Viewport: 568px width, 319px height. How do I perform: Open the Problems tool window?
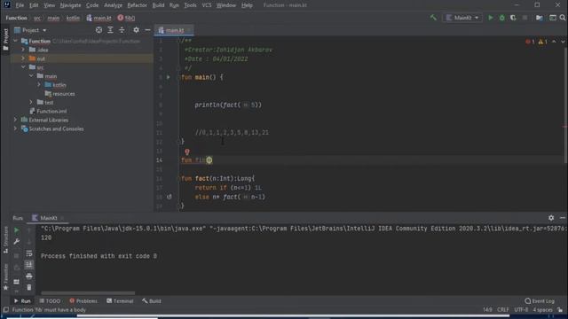pyautogui.click(x=83, y=301)
